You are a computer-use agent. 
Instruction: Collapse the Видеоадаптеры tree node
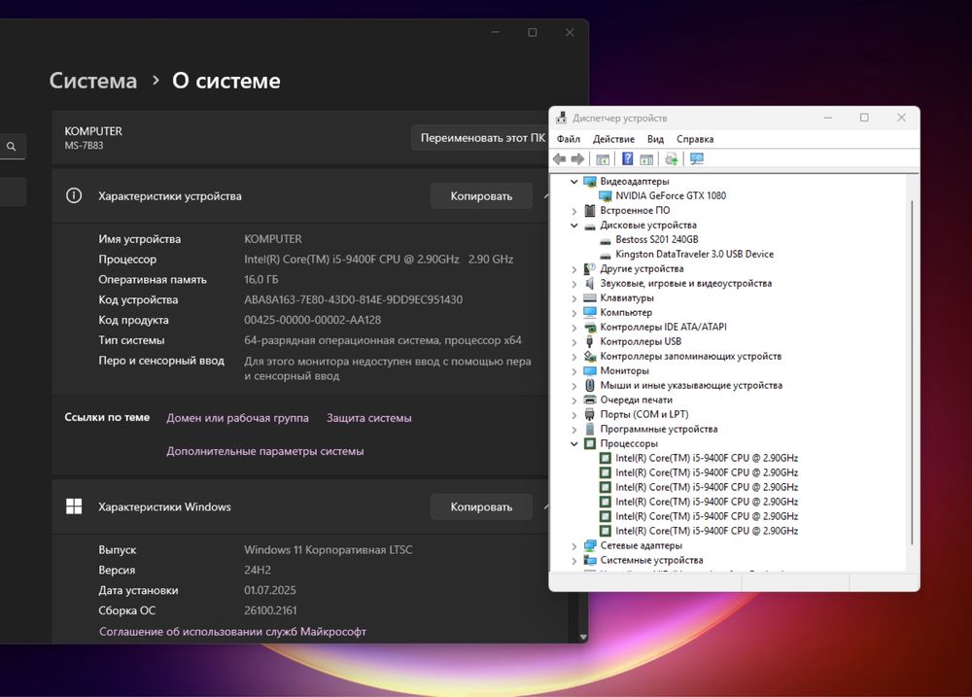(574, 181)
